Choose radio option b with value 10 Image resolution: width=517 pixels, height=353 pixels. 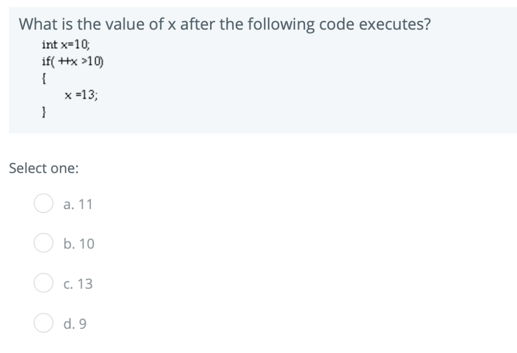[x=43, y=243]
